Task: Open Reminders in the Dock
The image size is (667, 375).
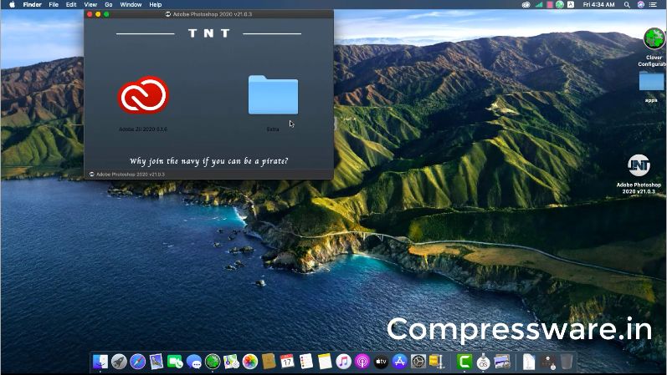Action: point(305,362)
